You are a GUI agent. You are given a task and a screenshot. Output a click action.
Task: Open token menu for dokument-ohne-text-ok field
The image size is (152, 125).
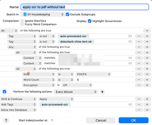point(130,42)
